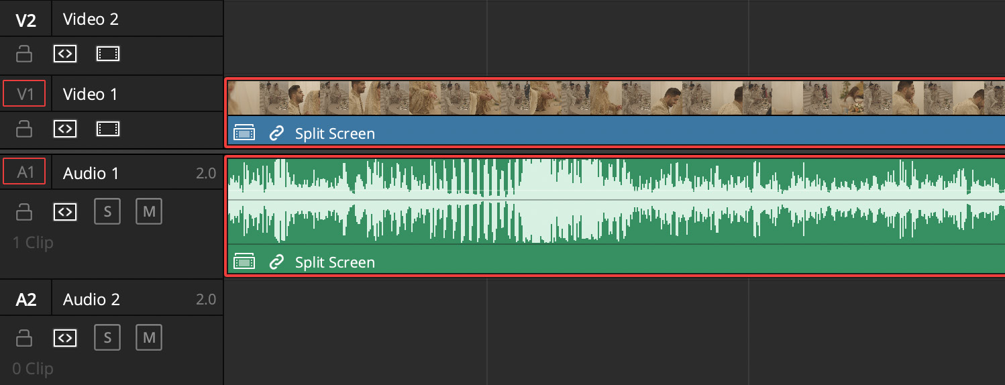Click the '0 Clip' count label
The height and width of the screenshot is (385, 1005).
pyautogui.click(x=33, y=368)
